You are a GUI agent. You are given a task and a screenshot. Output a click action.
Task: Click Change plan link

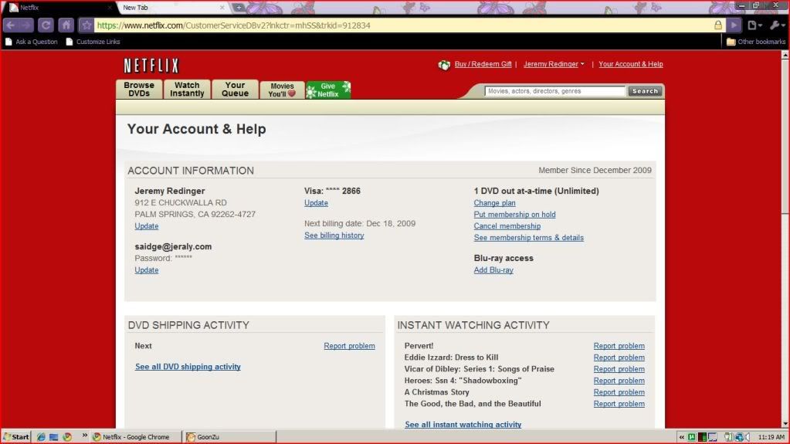coord(494,202)
